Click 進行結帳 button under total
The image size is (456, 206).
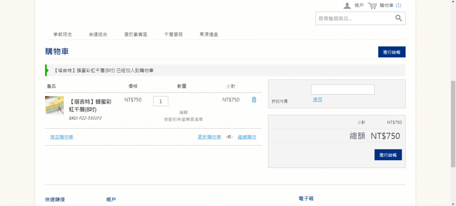388,155
